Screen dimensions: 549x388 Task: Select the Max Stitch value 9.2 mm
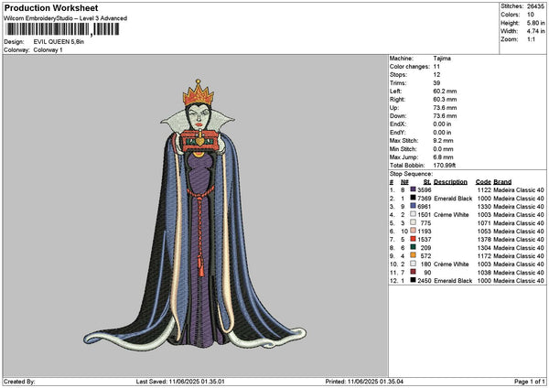click(443, 140)
